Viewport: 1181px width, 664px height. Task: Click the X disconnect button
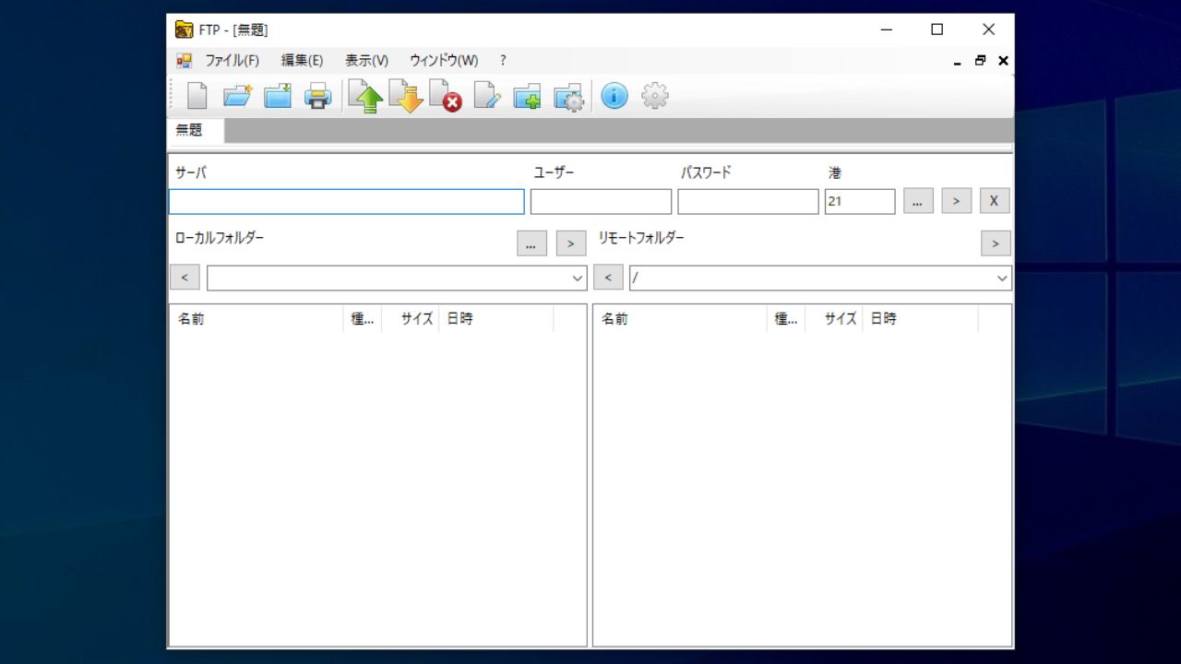[995, 201]
